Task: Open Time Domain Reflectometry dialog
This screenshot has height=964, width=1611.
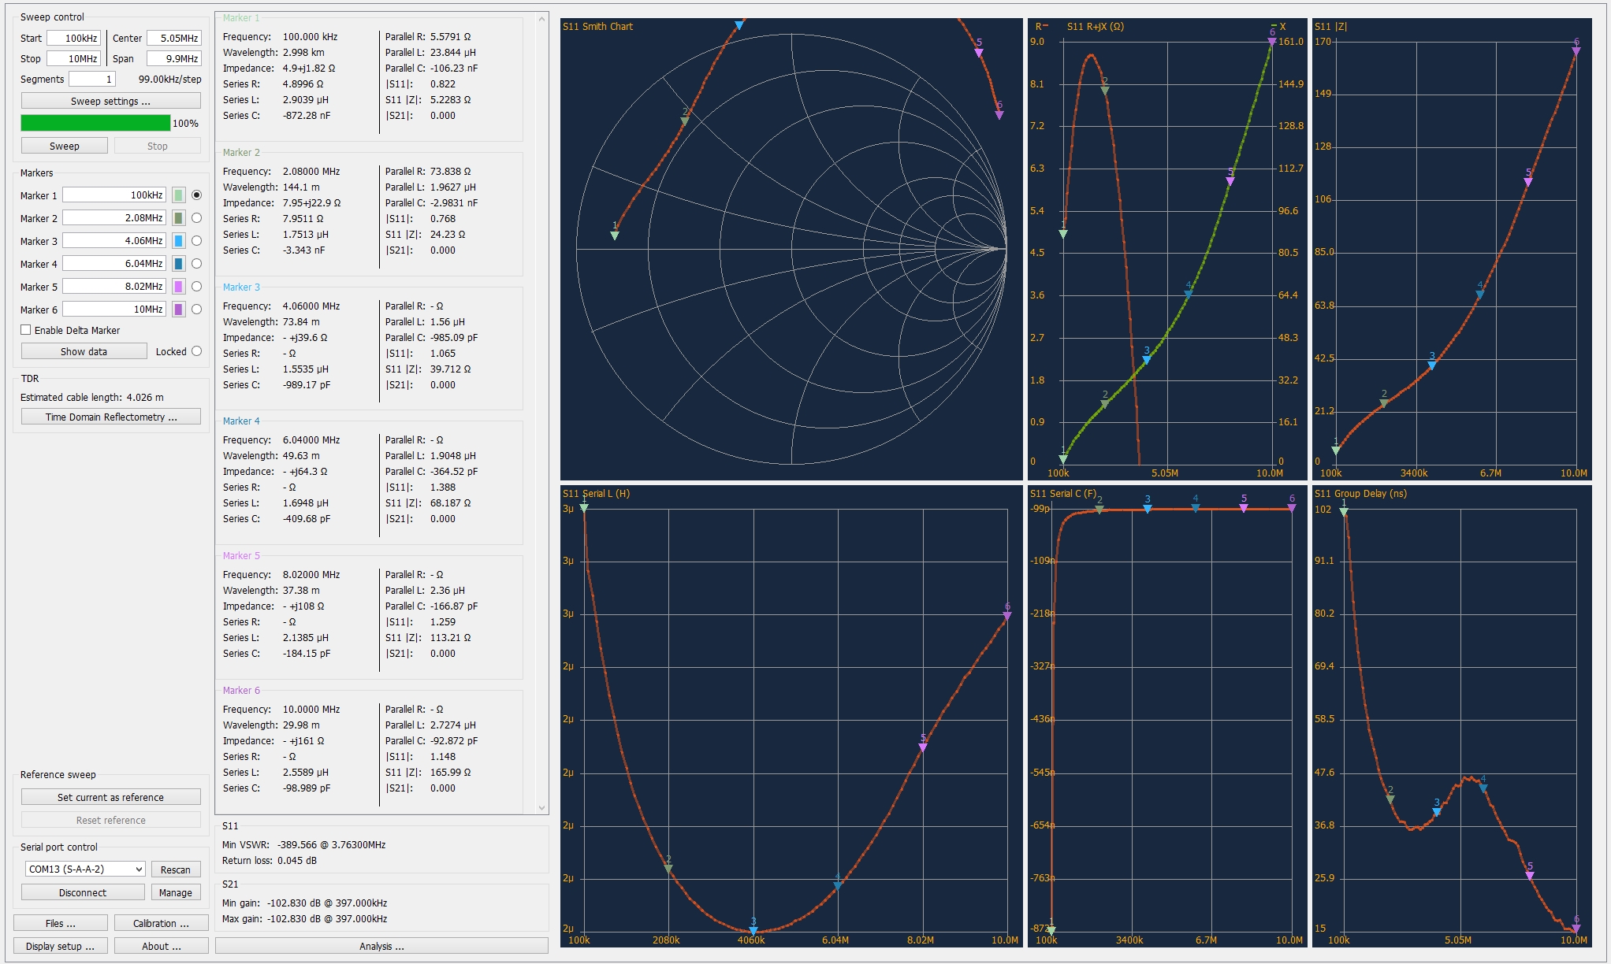Action: point(110,417)
